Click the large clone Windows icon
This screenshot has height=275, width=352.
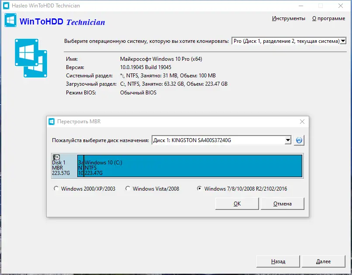pyautogui.click(x=31, y=58)
